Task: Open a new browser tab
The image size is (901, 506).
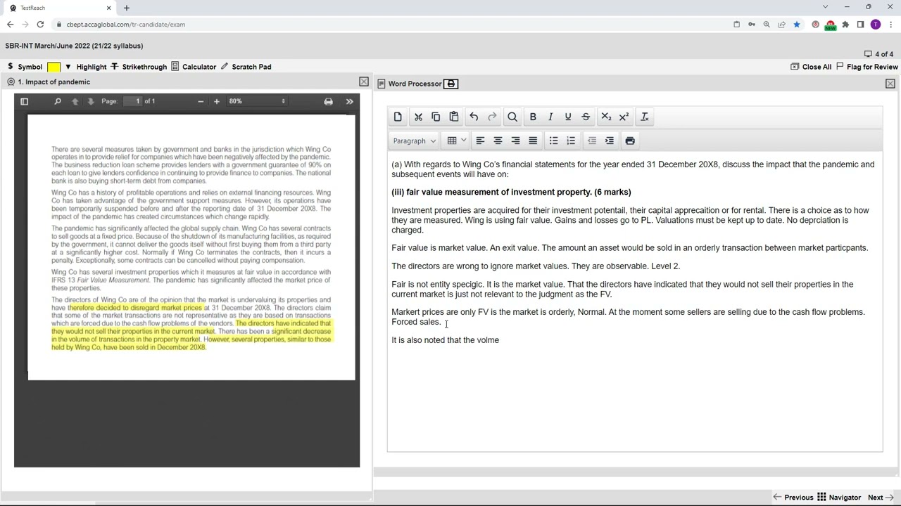Action: click(127, 8)
